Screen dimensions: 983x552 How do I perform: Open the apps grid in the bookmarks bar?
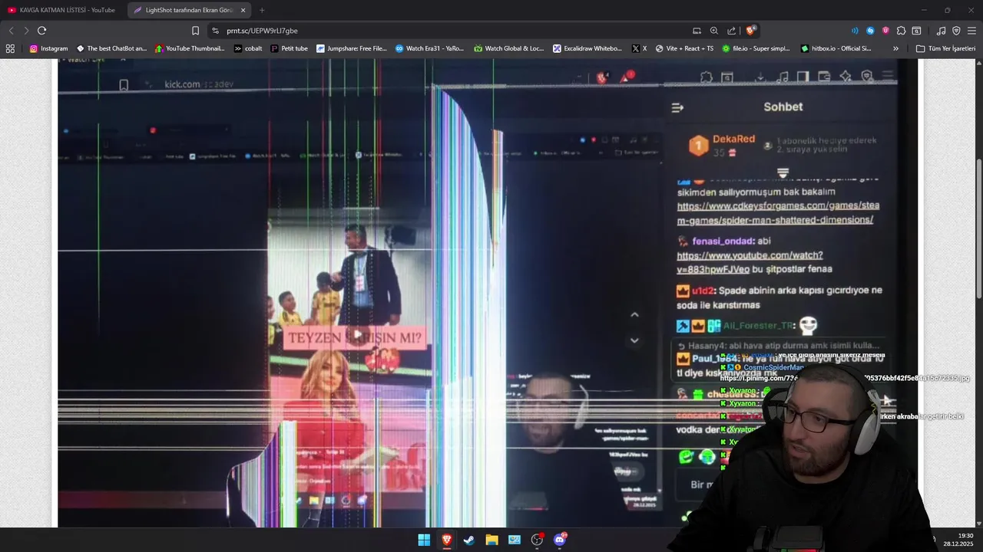point(10,48)
